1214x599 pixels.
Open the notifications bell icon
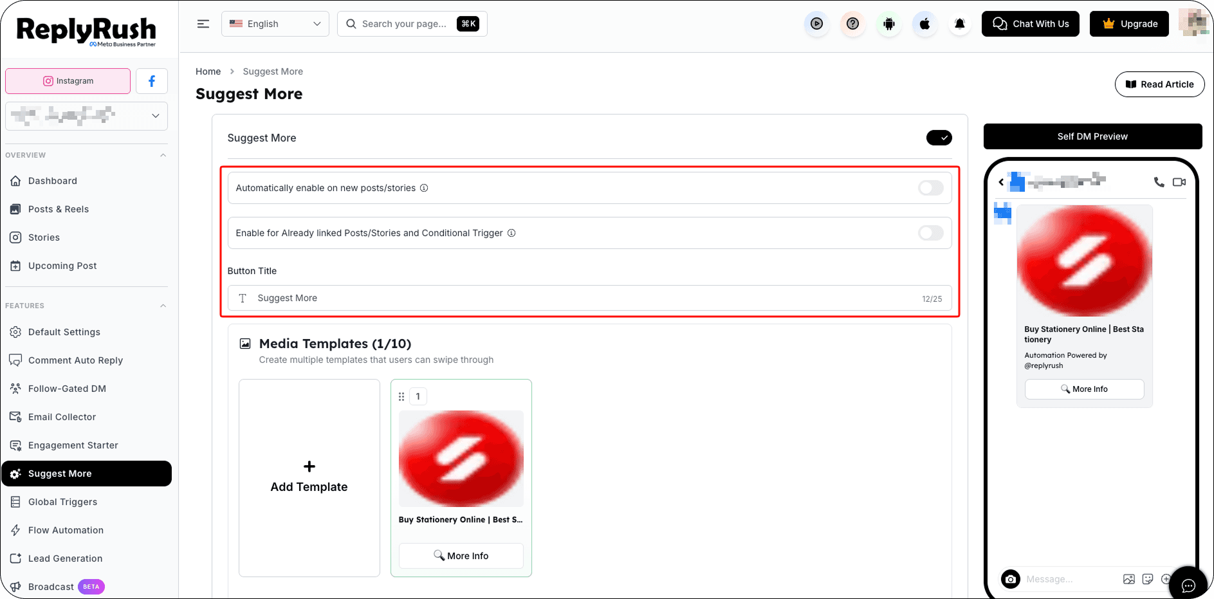click(x=960, y=24)
